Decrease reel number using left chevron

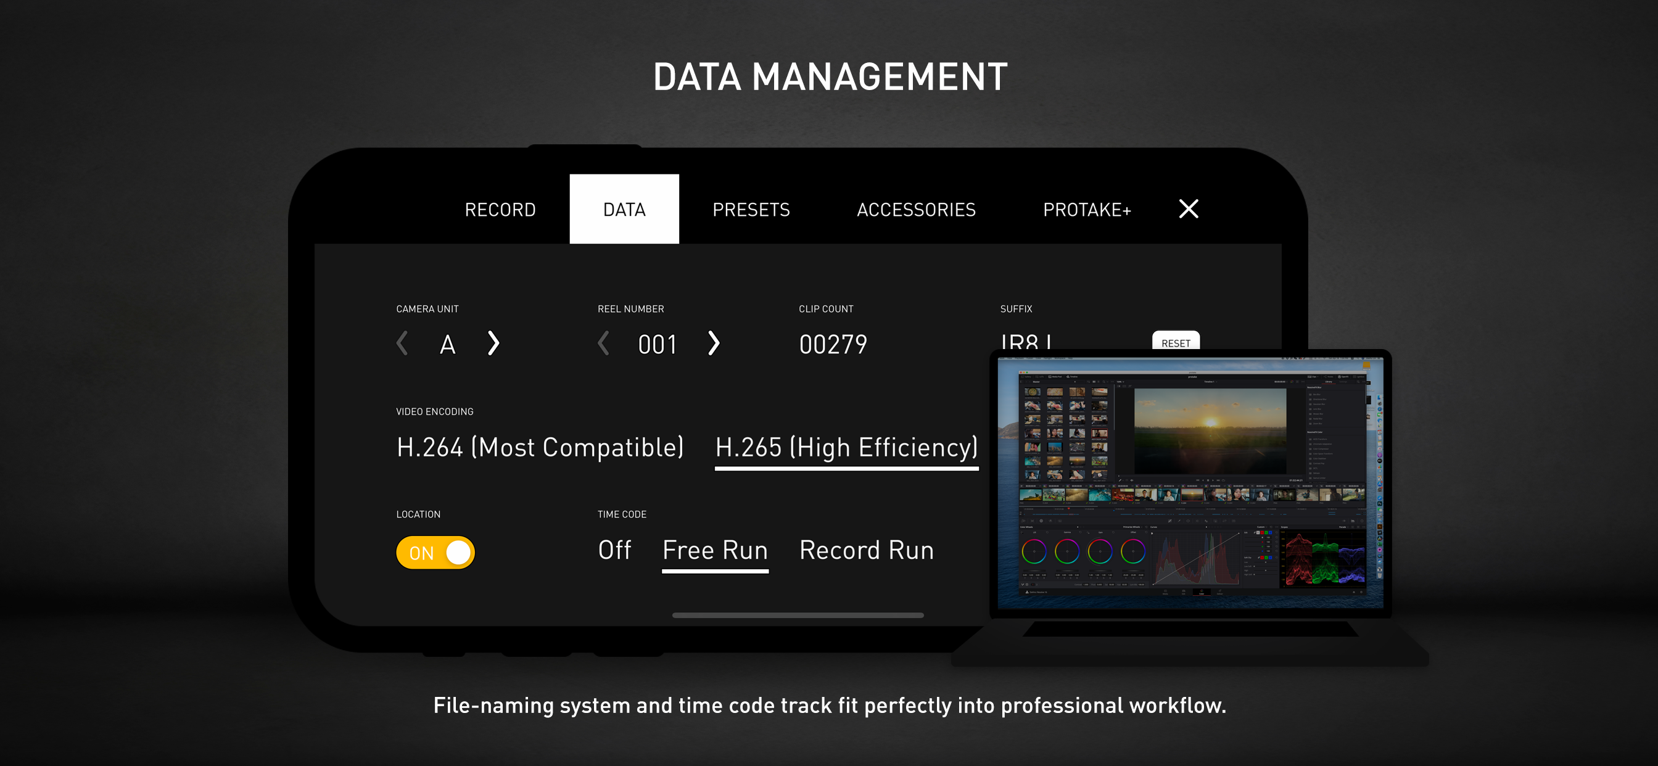[603, 343]
